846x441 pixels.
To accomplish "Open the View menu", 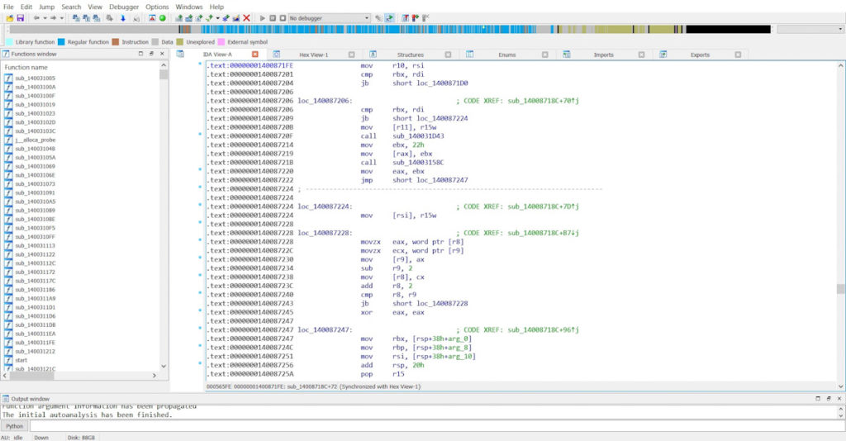I will click(95, 7).
